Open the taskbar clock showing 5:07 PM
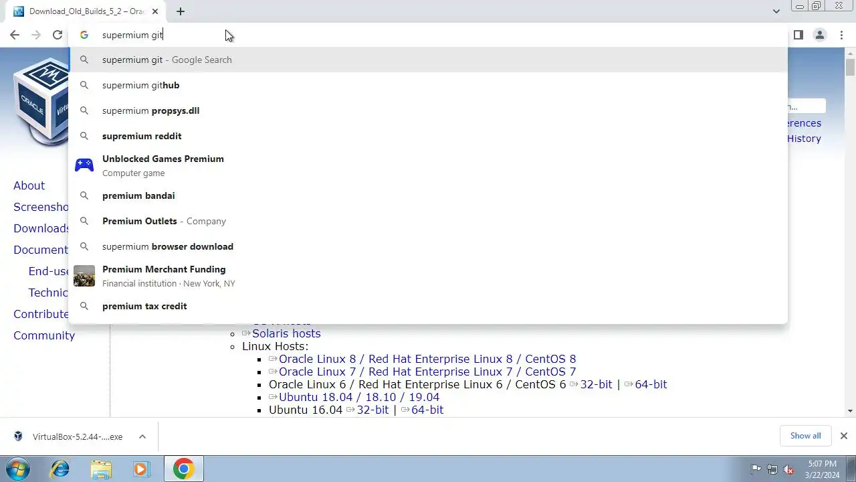Screen dimensions: 856x482 (822, 469)
